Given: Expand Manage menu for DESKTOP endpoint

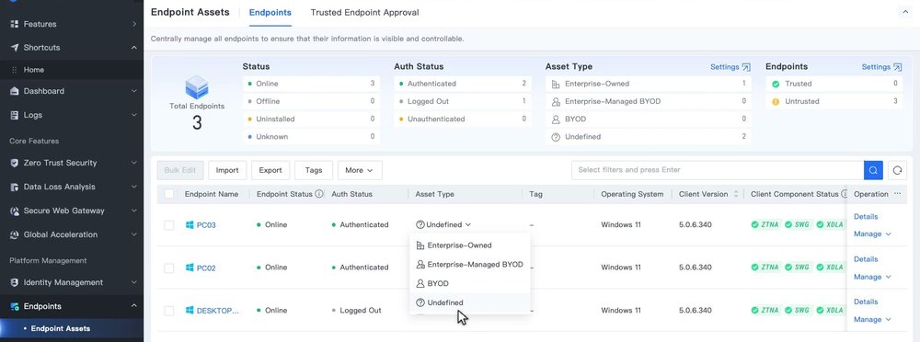Looking at the screenshot, I should point(872,320).
